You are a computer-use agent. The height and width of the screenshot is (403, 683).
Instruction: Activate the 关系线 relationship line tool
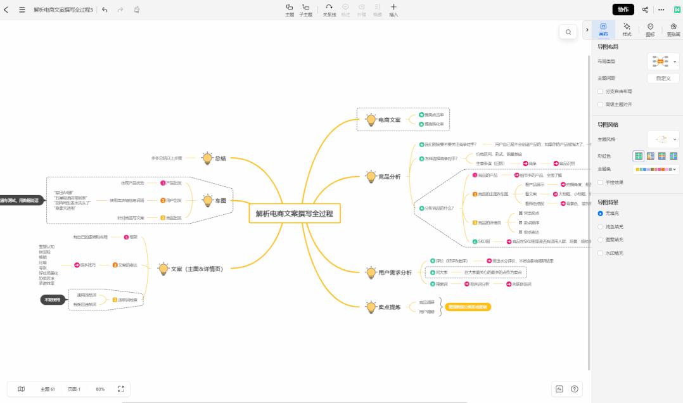(329, 10)
